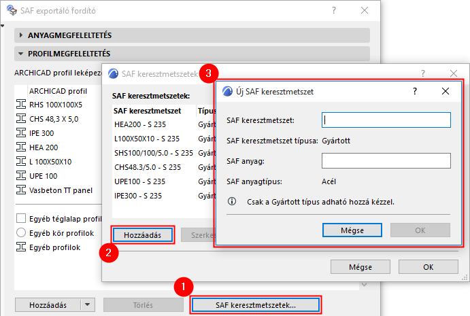Viewport: 470px width, 316px height.
Task: Toggle the Egyéb téglalap profil checkbox
Action: [x=21, y=219]
